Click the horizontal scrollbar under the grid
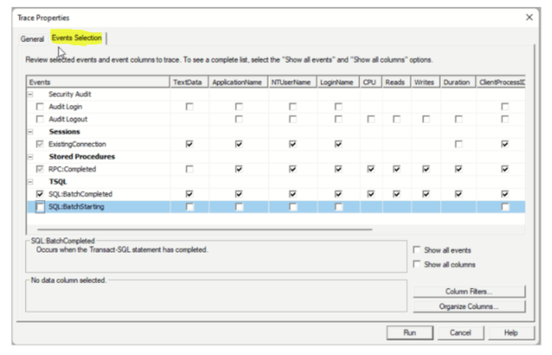This screenshot has height=355, width=552. coord(205,229)
